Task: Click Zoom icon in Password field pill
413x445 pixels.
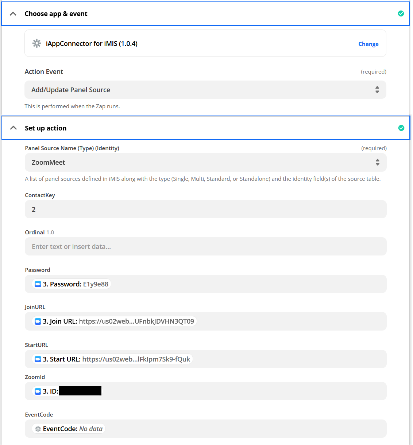Action: point(38,284)
